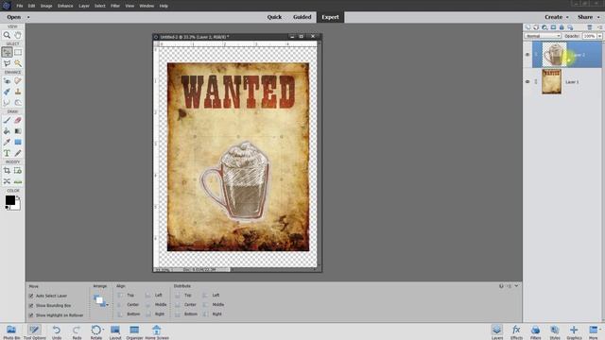Collapse Tool Options with chevron
The width and height of the screenshot is (605, 340).
pyautogui.click(x=516, y=286)
